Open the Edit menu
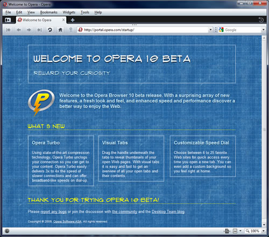Screen dimensions: 269x237 coord(19,12)
